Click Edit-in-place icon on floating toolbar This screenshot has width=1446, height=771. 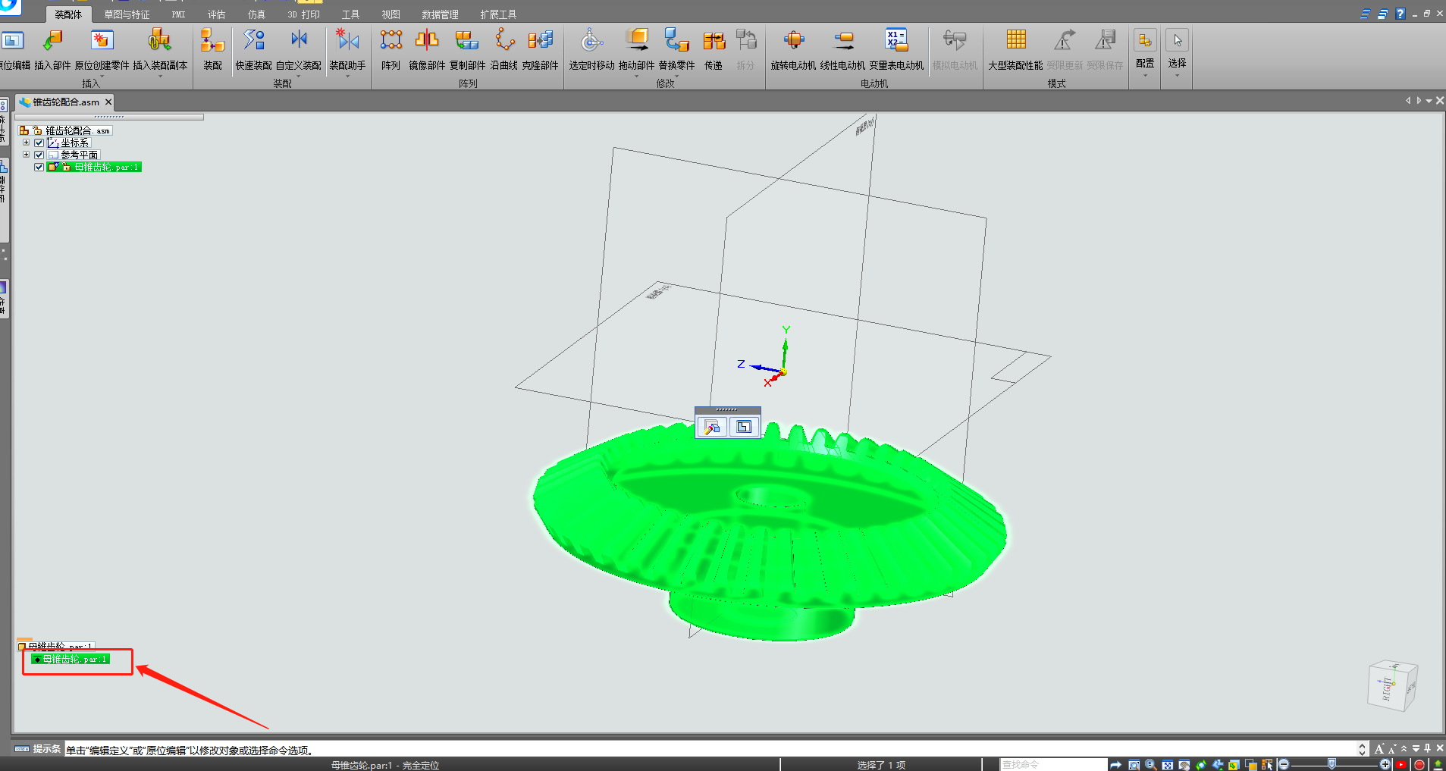click(x=744, y=428)
